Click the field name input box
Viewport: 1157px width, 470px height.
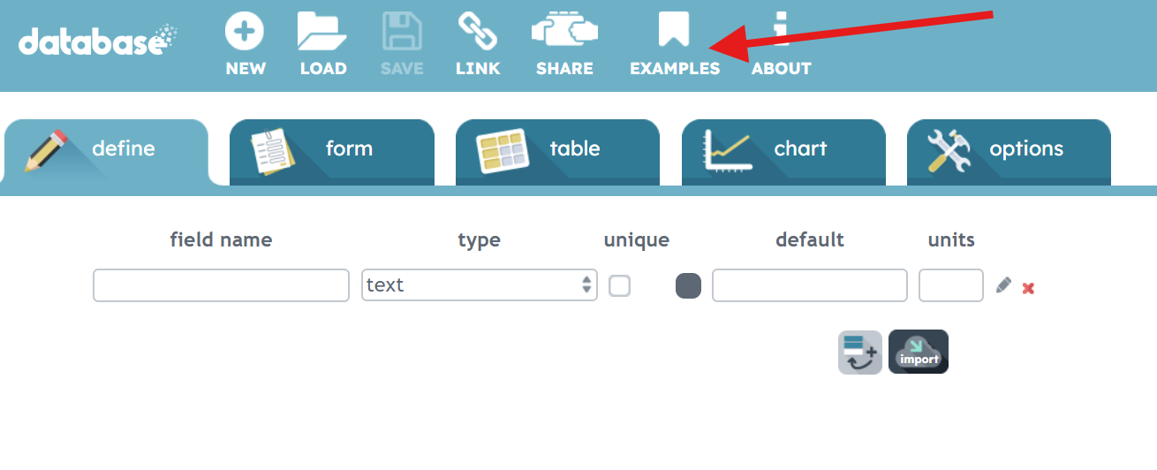coord(221,285)
